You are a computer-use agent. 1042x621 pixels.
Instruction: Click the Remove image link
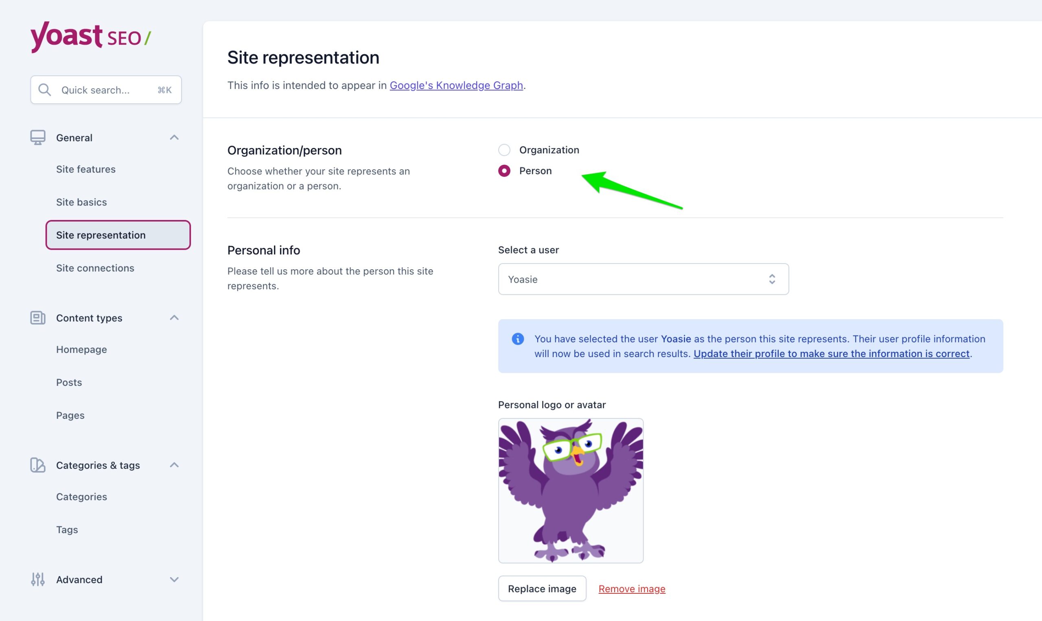click(632, 589)
